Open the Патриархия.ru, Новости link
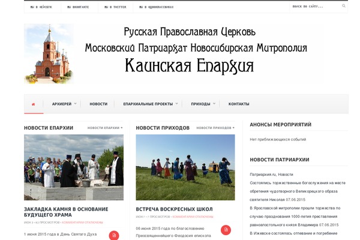This screenshot has width=360, height=240. [x=271, y=175]
